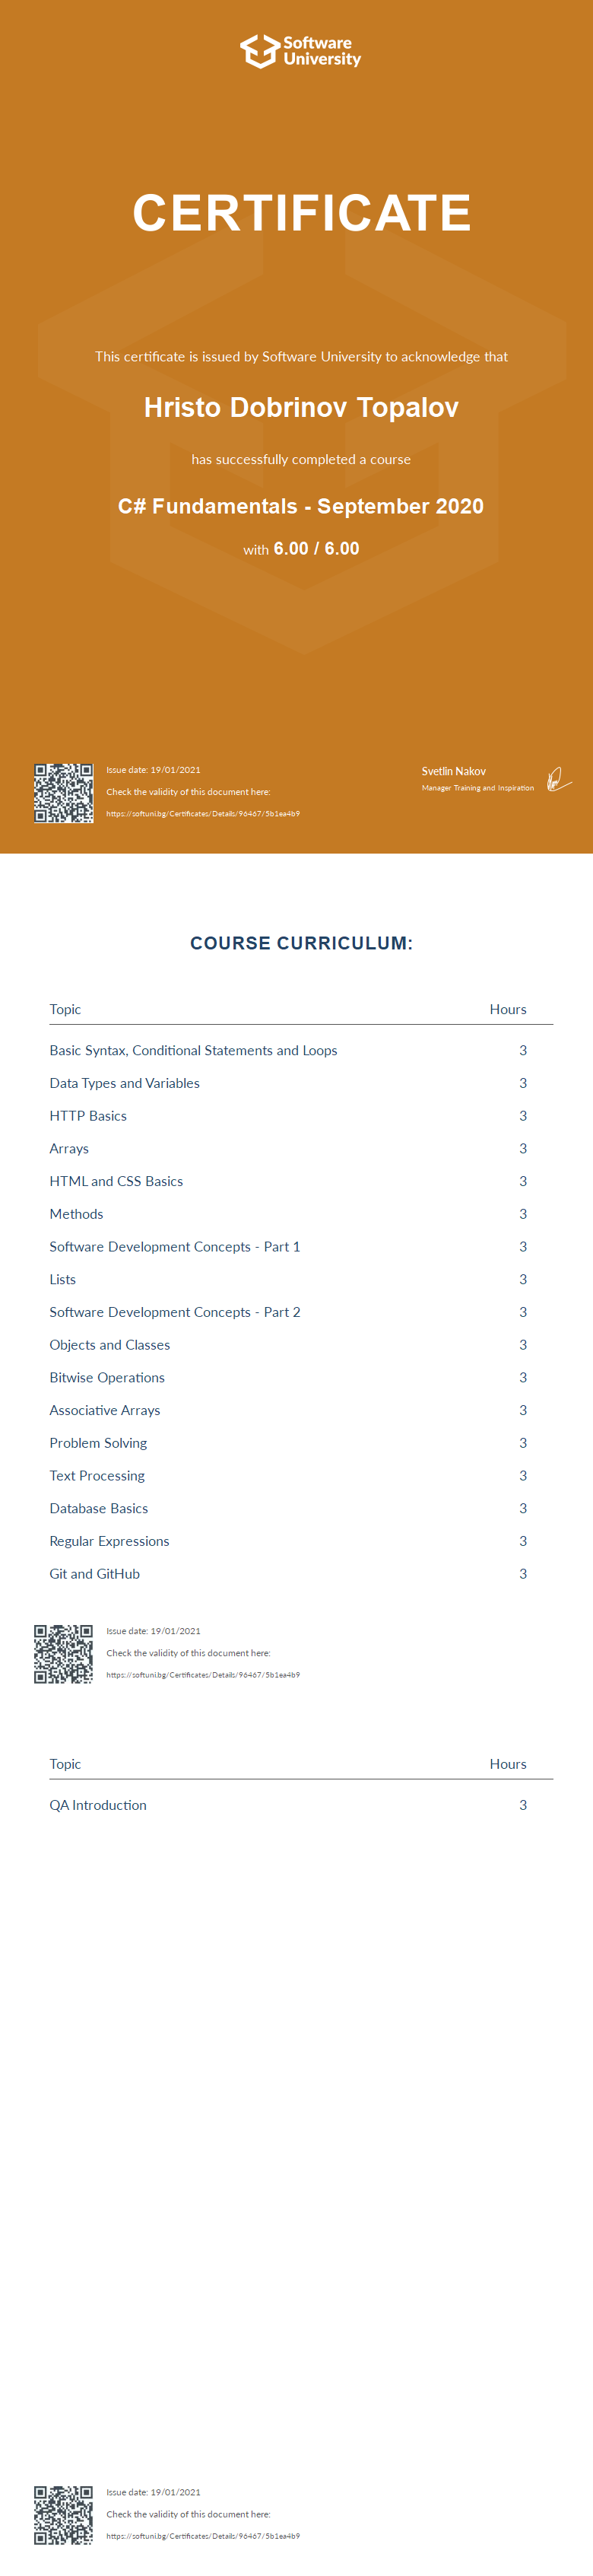Open the softuni.bg validity link on the orange page
The image size is (593, 2576).
pyautogui.click(x=203, y=814)
